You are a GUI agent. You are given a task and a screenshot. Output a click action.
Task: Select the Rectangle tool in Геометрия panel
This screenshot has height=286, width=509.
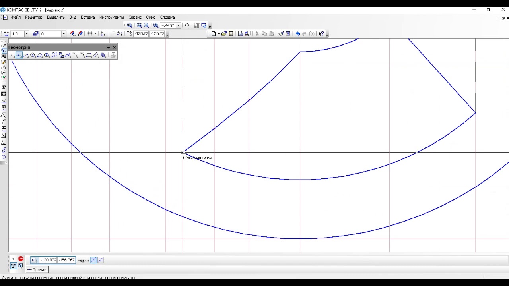coord(89,55)
